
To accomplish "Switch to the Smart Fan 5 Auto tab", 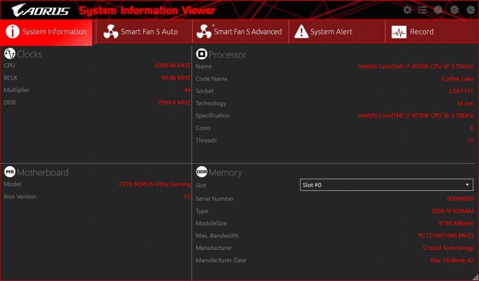I will pyautogui.click(x=144, y=32).
